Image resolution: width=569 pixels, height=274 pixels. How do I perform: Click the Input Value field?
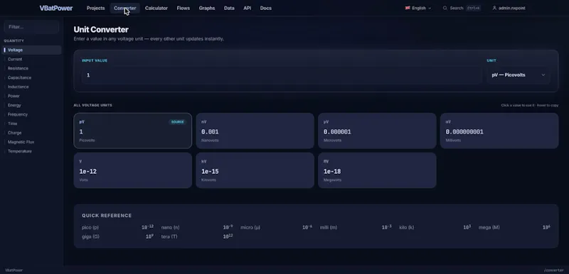(282, 75)
